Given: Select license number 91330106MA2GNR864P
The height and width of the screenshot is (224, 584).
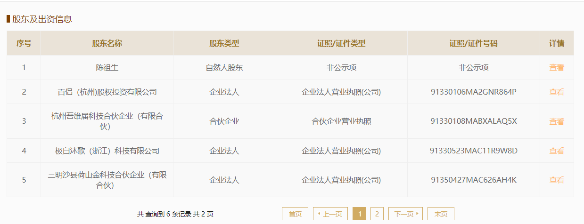Looking at the screenshot, I should [x=474, y=92].
